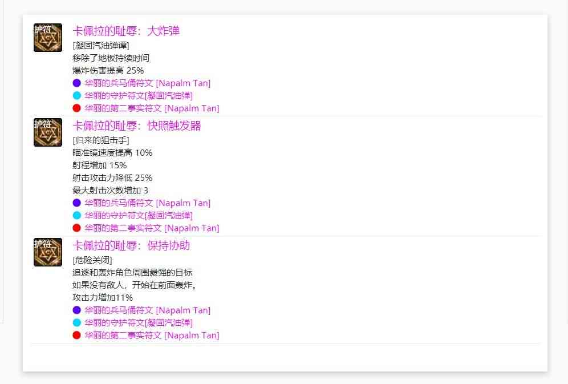Click the talisman icon beside 卡佩拉的耻辱：保持协助
The height and width of the screenshot is (384, 568).
point(48,252)
